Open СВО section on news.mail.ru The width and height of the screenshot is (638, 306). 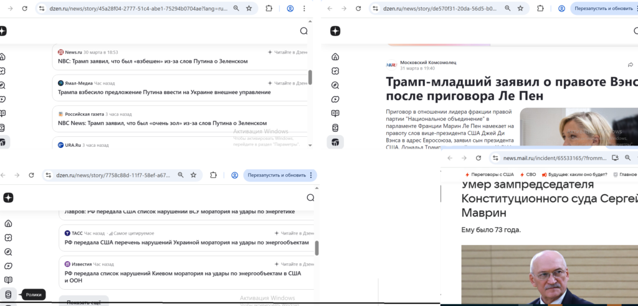[528, 174]
